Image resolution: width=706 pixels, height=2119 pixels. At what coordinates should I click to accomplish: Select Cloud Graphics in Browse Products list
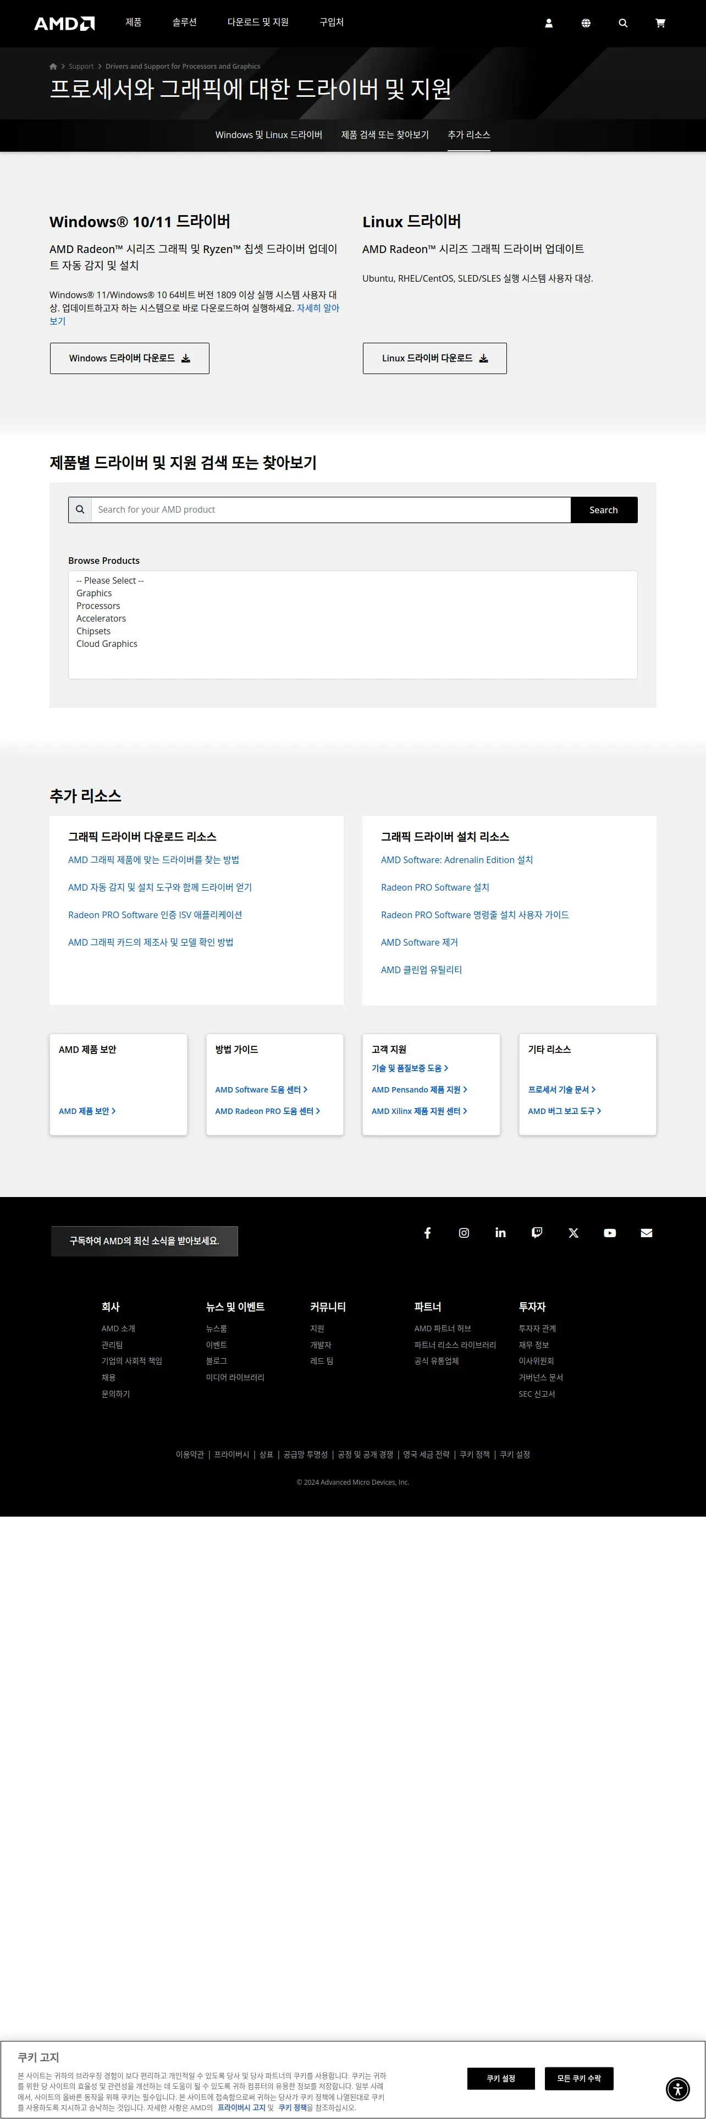tap(107, 644)
